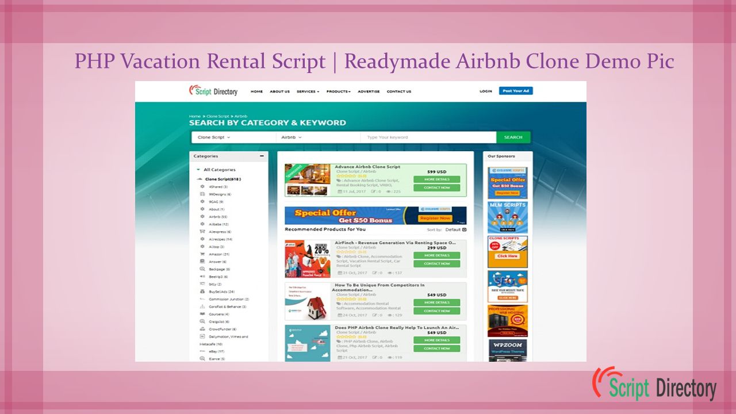Click the icon beside 99Designs category
This screenshot has height=414, width=736.
click(x=202, y=194)
